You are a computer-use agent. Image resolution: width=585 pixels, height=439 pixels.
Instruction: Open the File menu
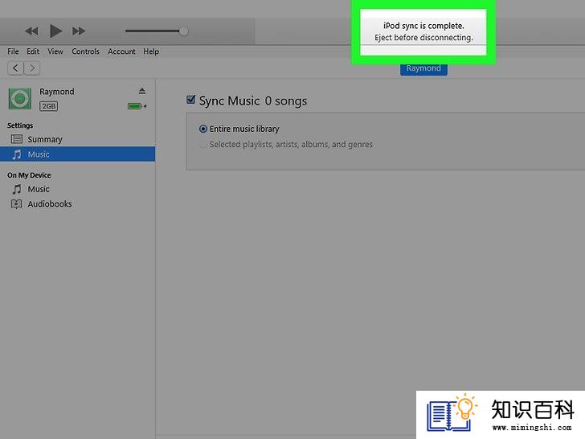point(13,51)
